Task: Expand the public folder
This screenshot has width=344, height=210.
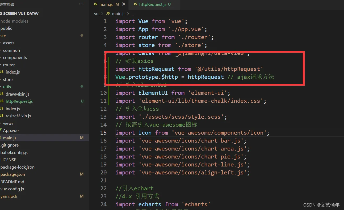Action: (6, 28)
